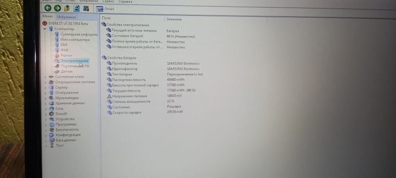Click the Программы category icon
The width and height of the screenshot is (396, 178).
pyautogui.click(x=52, y=124)
